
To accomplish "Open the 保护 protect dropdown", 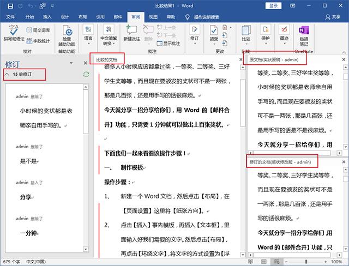I will (x=266, y=34).
